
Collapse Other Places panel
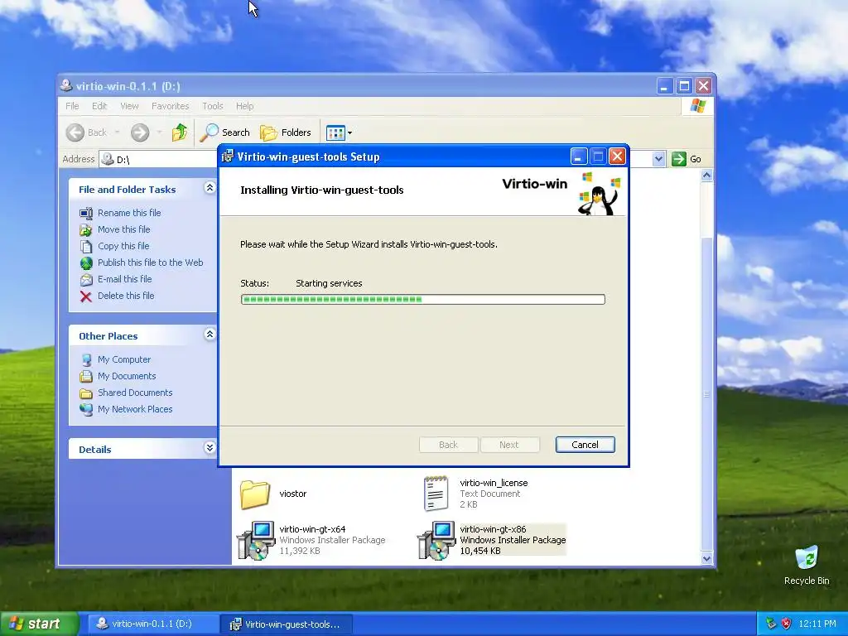click(x=210, y=335)
